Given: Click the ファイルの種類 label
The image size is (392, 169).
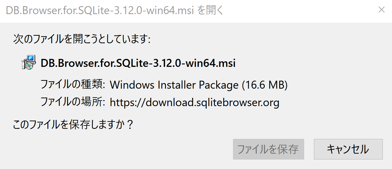Looking at the screenshot, I should point(73,85).
